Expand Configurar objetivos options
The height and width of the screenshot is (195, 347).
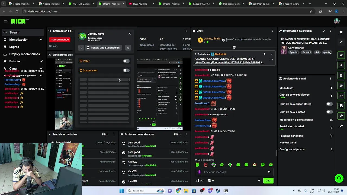click(331, 149)
